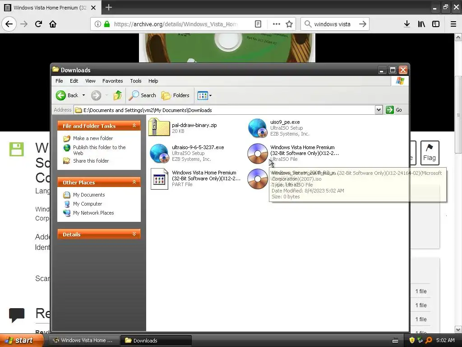Open Search in Explorer toolbar

click(143, 95)
